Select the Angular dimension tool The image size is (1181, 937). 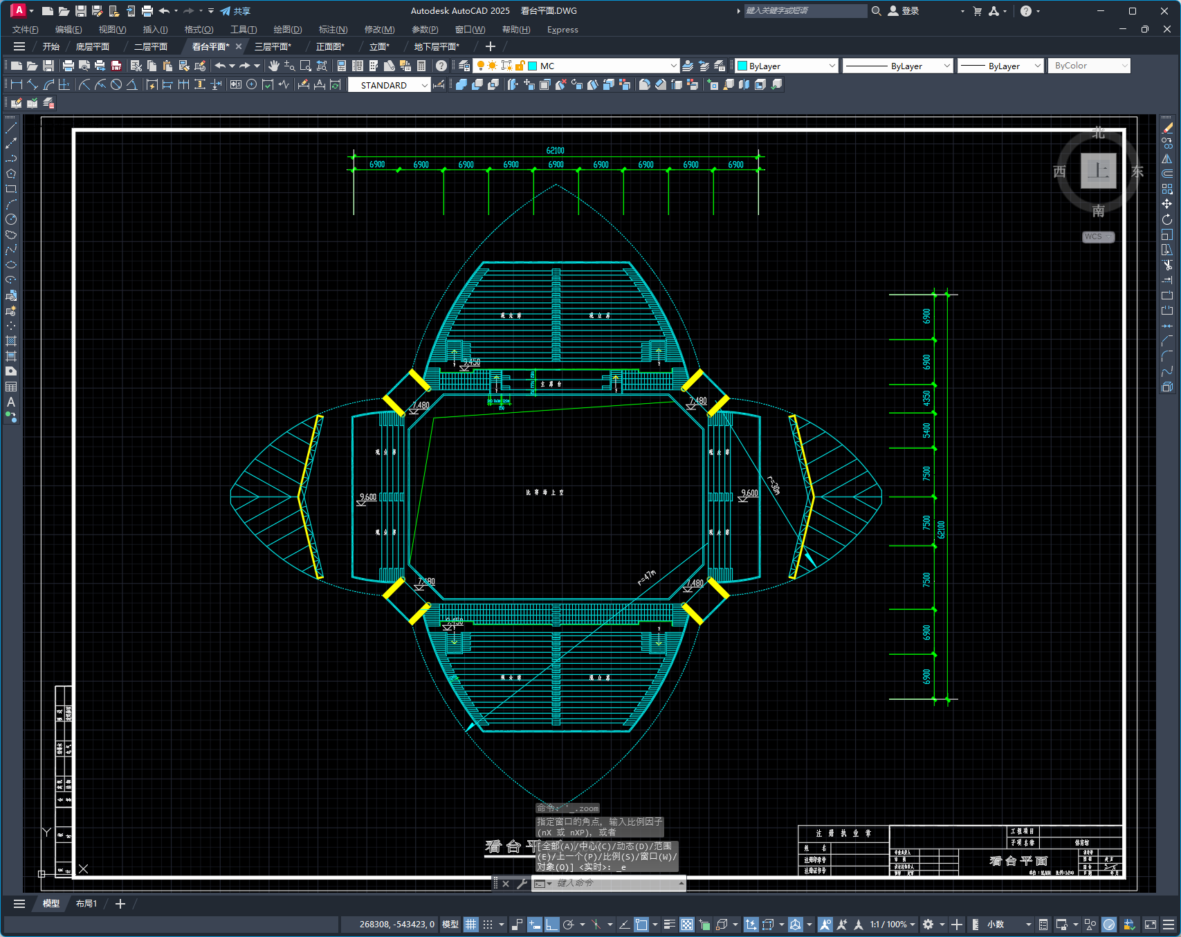(131, 84)
